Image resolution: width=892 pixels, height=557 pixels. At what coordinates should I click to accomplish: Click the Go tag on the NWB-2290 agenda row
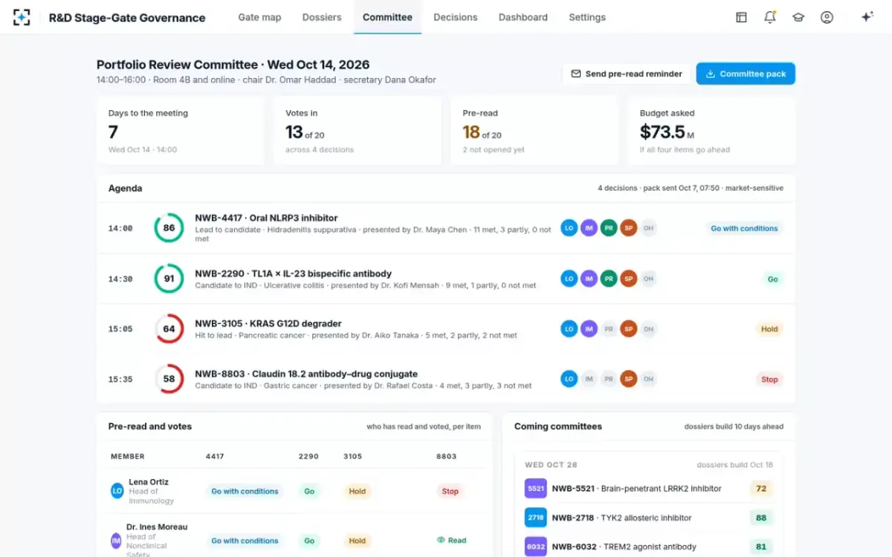coord(773,279)
